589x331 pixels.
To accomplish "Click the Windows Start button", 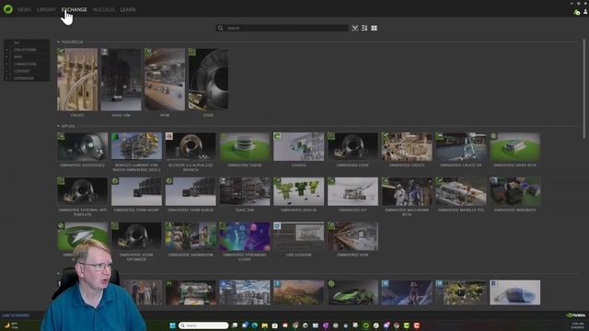I will click(x=172, y=325).
